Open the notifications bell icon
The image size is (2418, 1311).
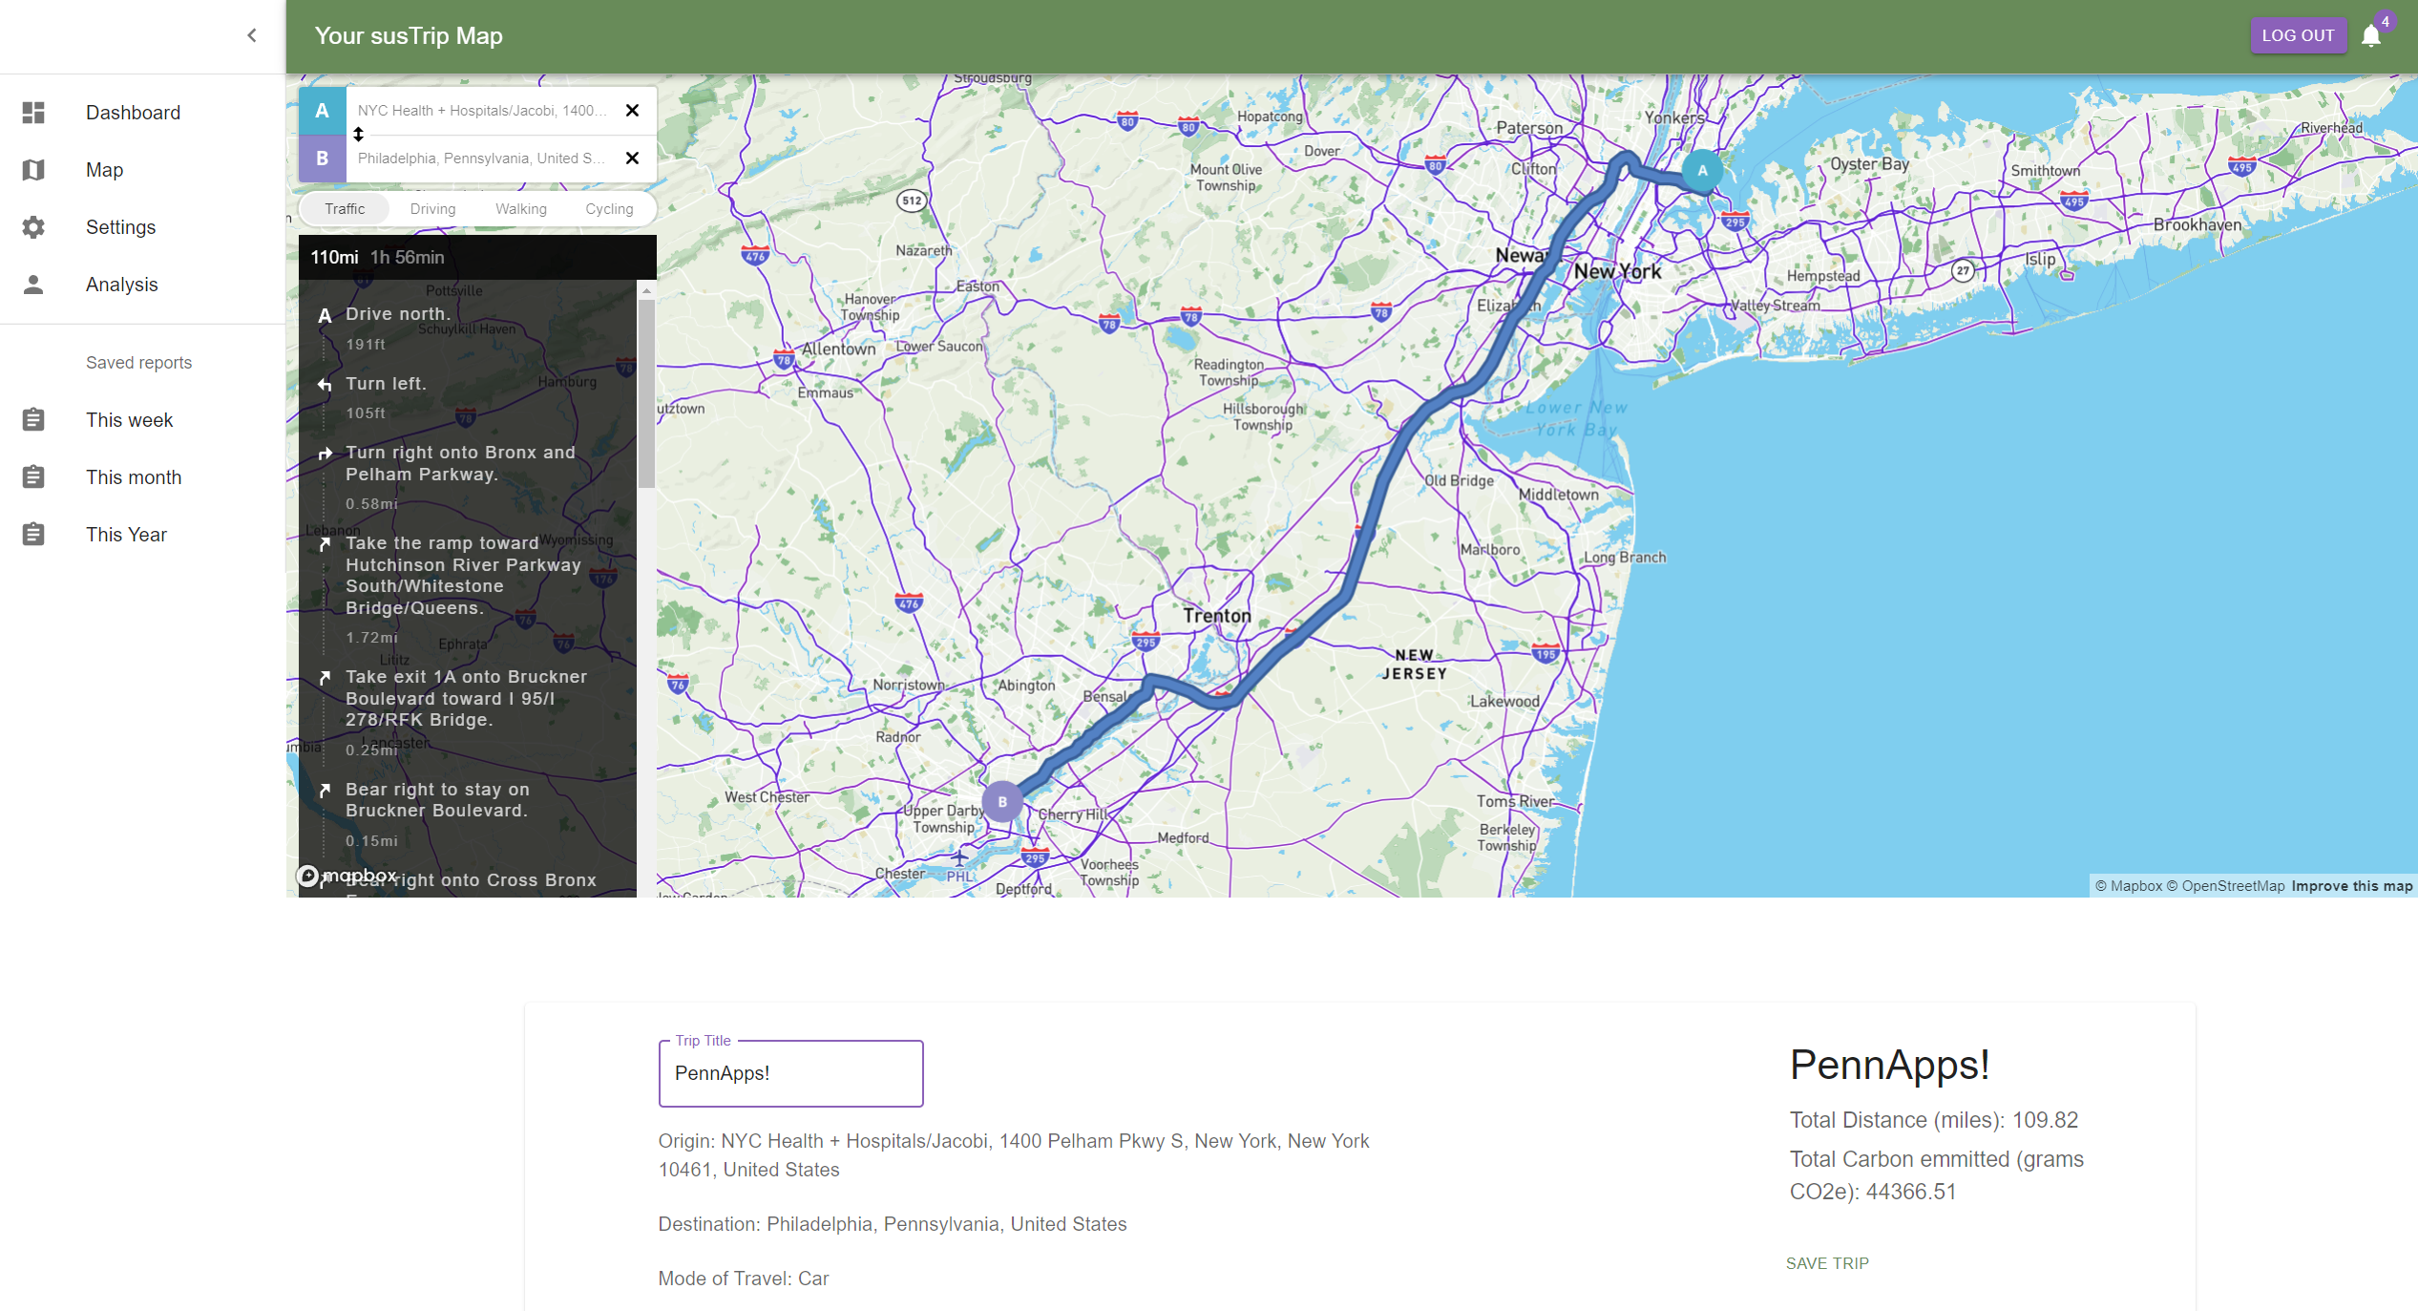coord(2370,36)
